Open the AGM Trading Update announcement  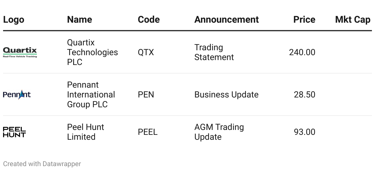[x=219, y=132]
